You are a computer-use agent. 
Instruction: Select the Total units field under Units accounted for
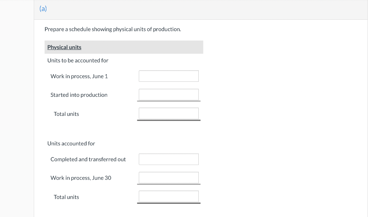[x=169, y=197]
